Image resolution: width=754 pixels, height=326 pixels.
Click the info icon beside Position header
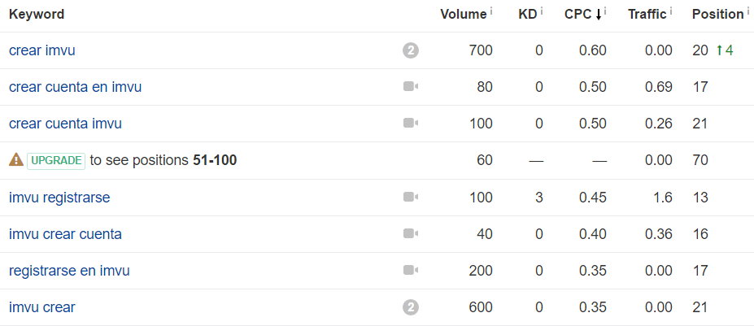pyautogui.click(x=747, y=11)
